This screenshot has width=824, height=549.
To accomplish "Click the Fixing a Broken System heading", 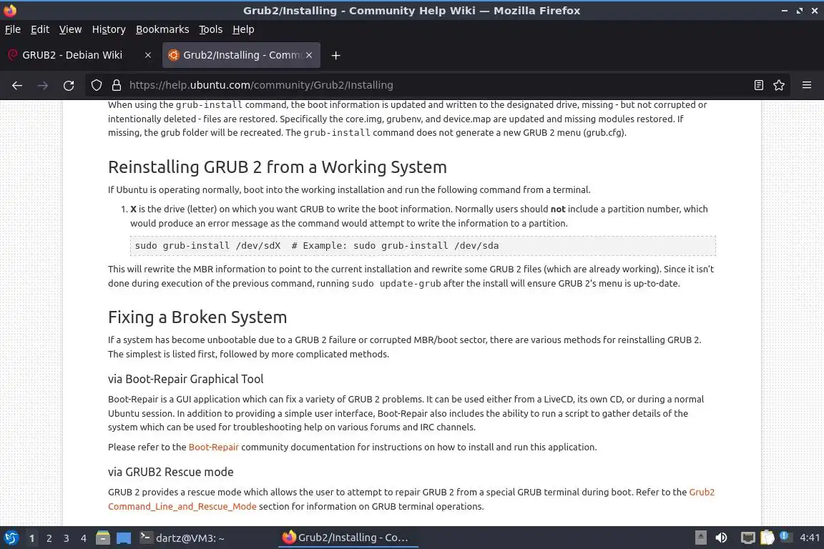I will (x=197, y=317).
